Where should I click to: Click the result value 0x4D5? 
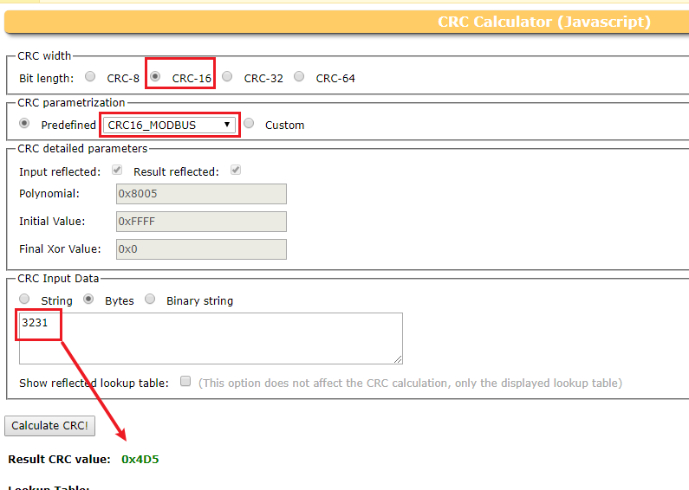(140, 459)
